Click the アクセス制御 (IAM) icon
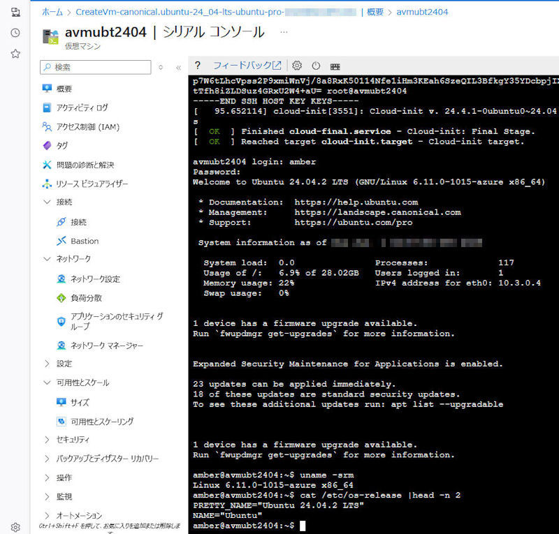This screenshot has height=534, width=559. point(47,126)
